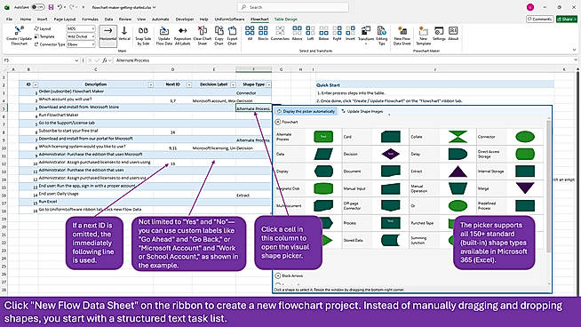This screenshot has width=581, height=327.
Task: Click Select Left
Action: (311, 34)
